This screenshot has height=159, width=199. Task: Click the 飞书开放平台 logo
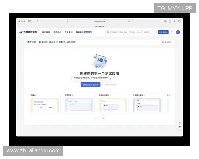[28, 32]
